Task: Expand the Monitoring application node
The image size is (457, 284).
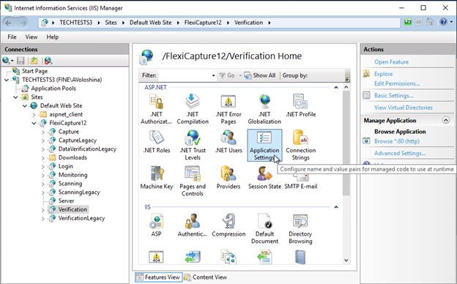Action: (43, 175)
